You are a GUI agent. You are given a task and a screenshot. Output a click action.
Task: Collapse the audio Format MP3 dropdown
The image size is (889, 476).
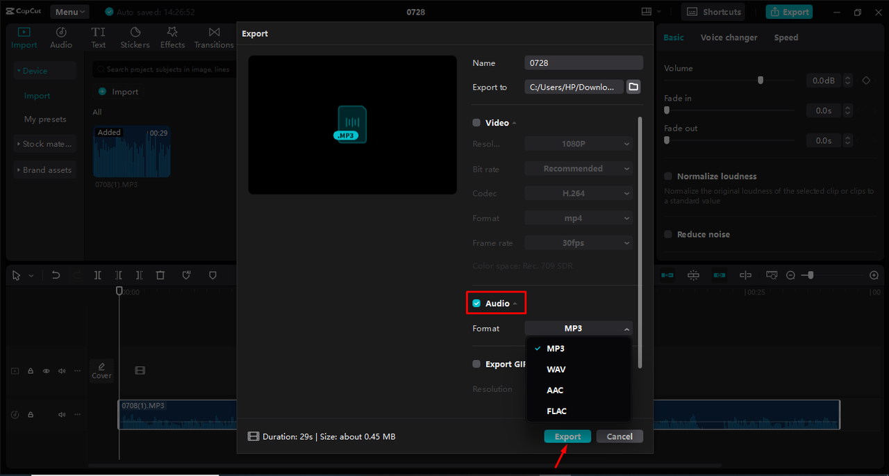(579, 328)
